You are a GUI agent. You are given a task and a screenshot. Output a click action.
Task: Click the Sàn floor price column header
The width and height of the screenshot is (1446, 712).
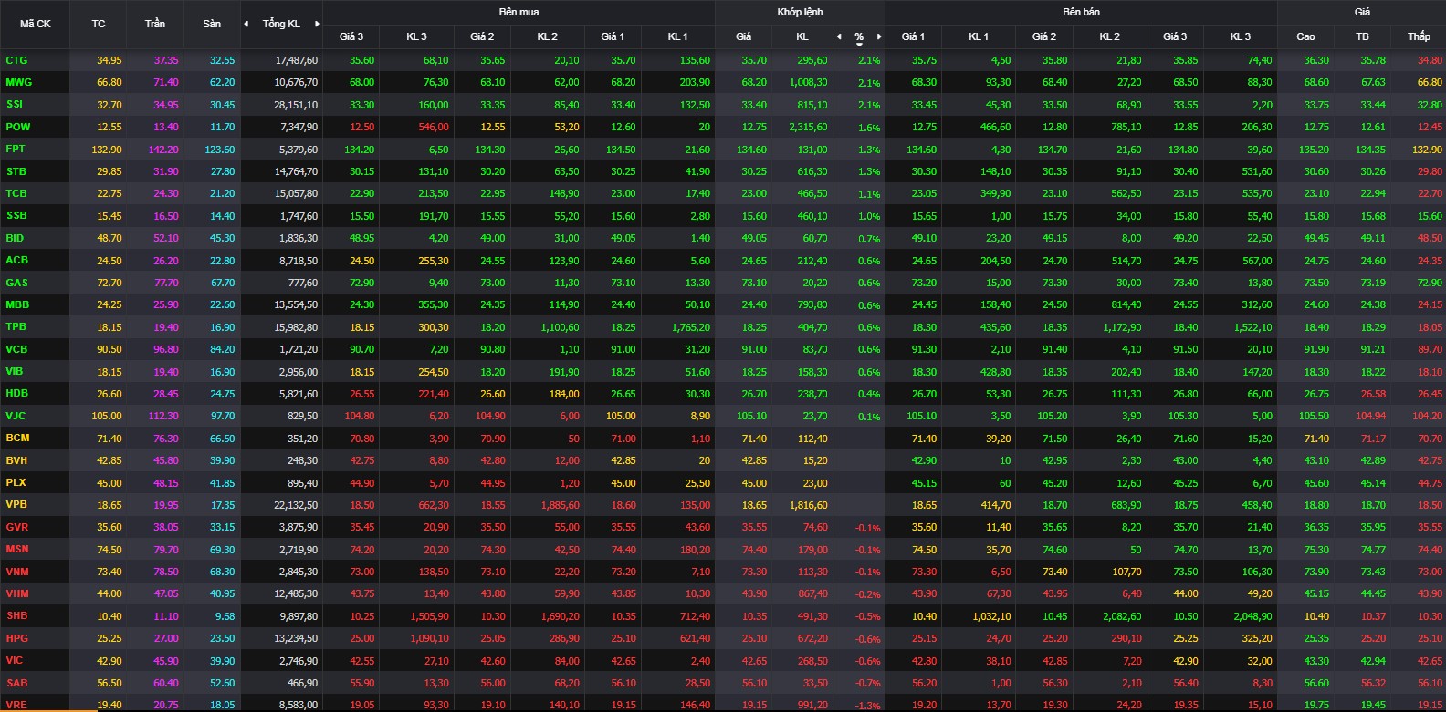click(x=212, y=24)
